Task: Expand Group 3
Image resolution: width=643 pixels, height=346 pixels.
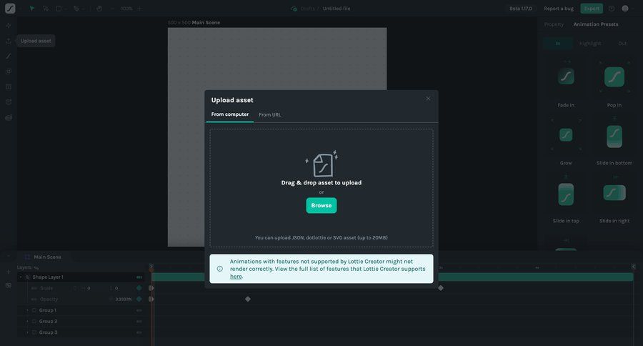Action: click(x=27, y=332)
